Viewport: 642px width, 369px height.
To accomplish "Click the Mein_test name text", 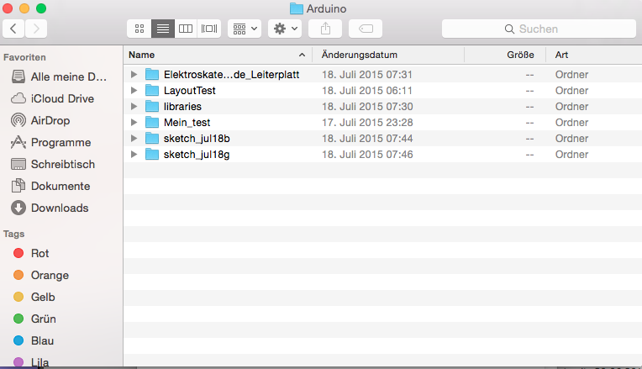I will click(x=187, y=123).
